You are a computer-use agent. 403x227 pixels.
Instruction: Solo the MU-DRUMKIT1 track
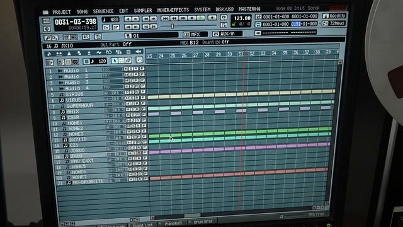point(136,179)
